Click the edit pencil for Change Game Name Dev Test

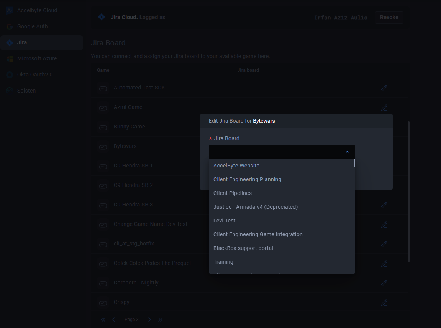(384, 225)
